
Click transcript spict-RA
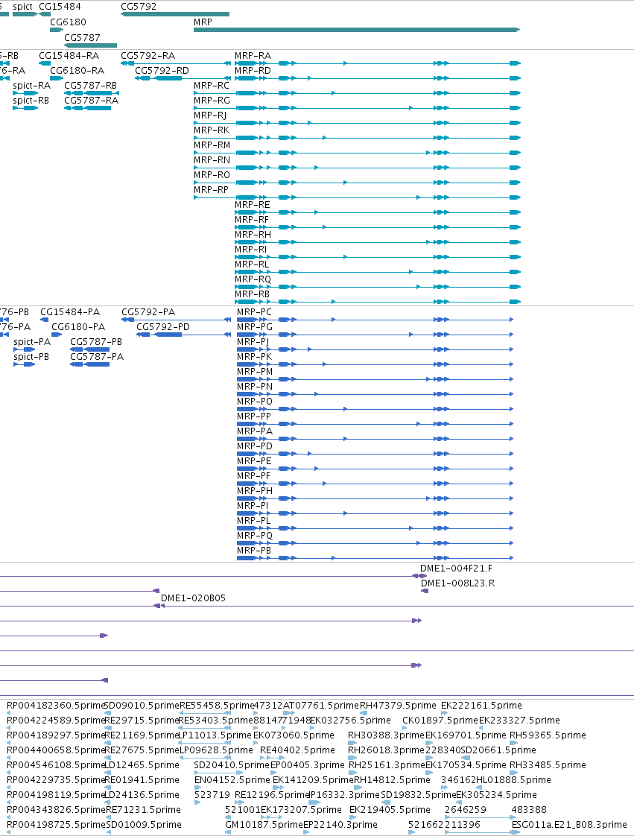[x=31, y=86]
